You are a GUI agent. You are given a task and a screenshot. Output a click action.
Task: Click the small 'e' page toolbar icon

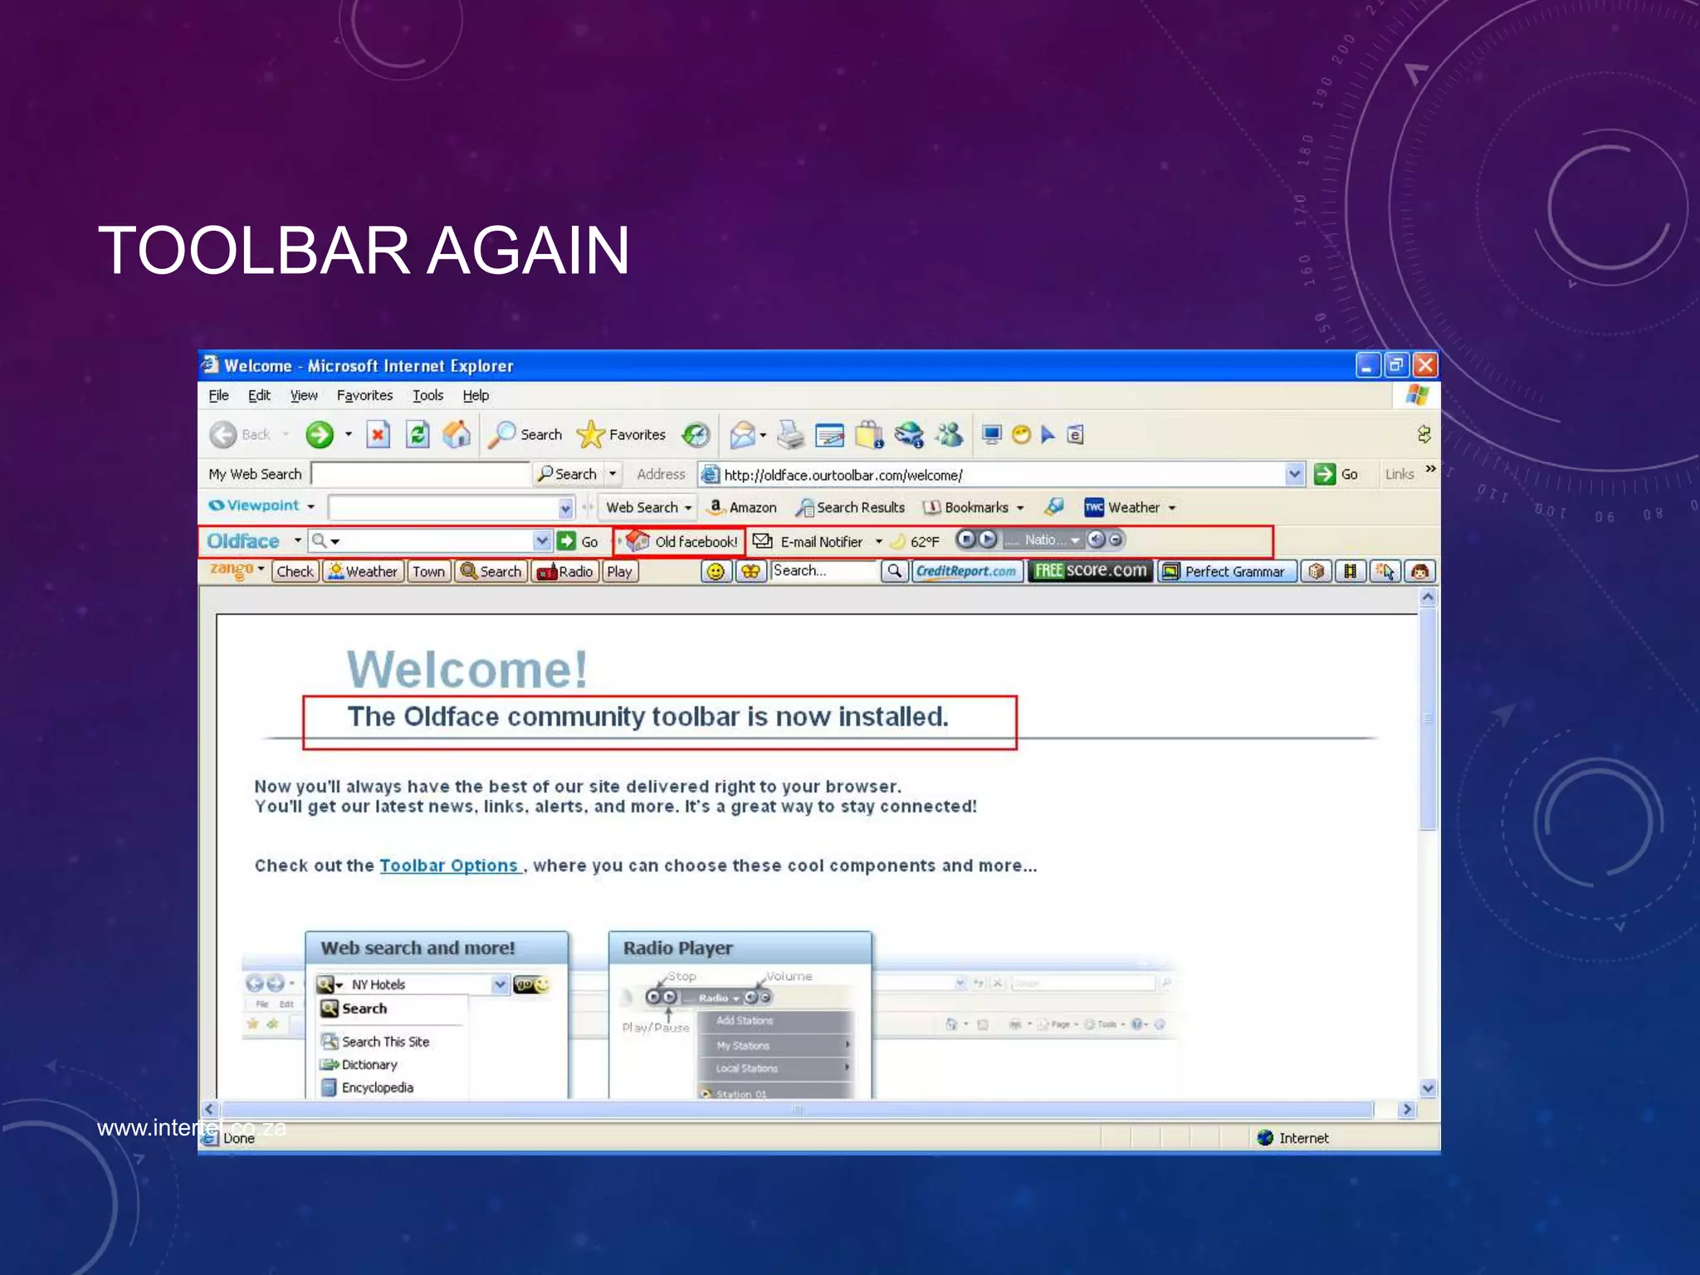tap(1075, 434)
